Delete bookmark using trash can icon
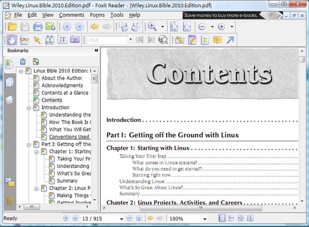 pos(23,62)
